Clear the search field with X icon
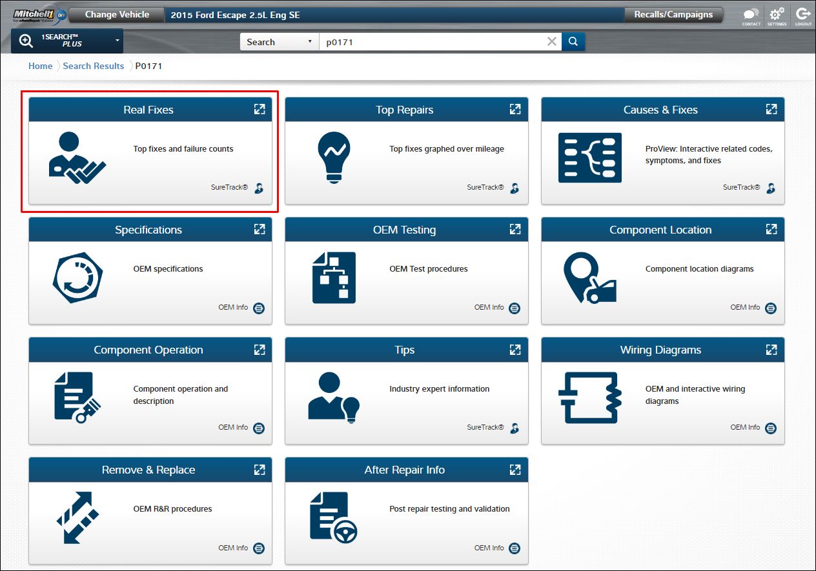The width and height of the screenshot is (816, 571). coord(551,42)
